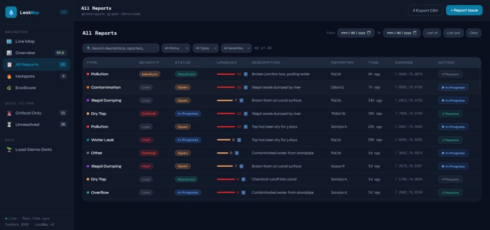The width and height of the screenshot is (490, 230).
Task: Click Export CSV button
Action: click(426, 10)
